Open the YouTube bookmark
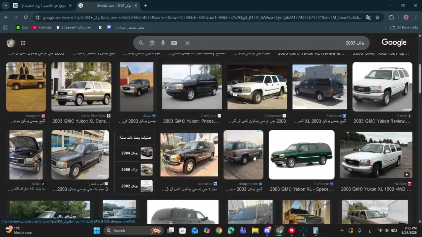The width and height of the screenshot is (422, 237). (x=42, y=28)
